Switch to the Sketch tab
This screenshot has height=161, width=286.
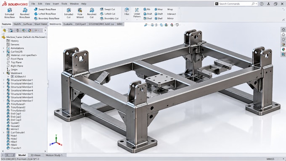pyautogui.click(x=17, y=24)
